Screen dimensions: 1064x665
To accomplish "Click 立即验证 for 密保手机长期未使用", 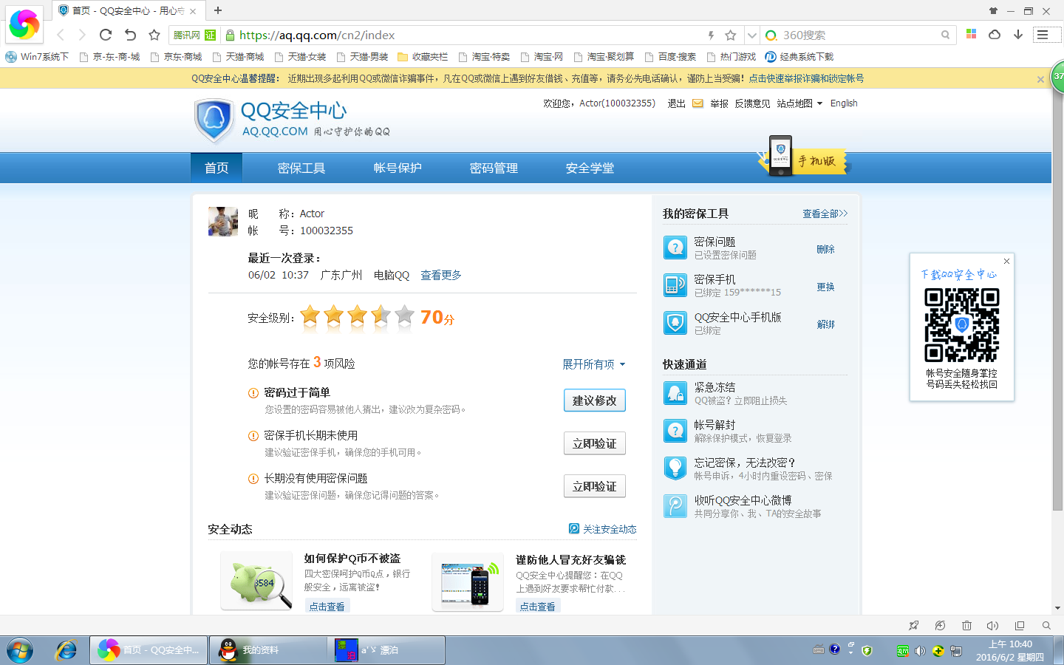I will point(595,443).
